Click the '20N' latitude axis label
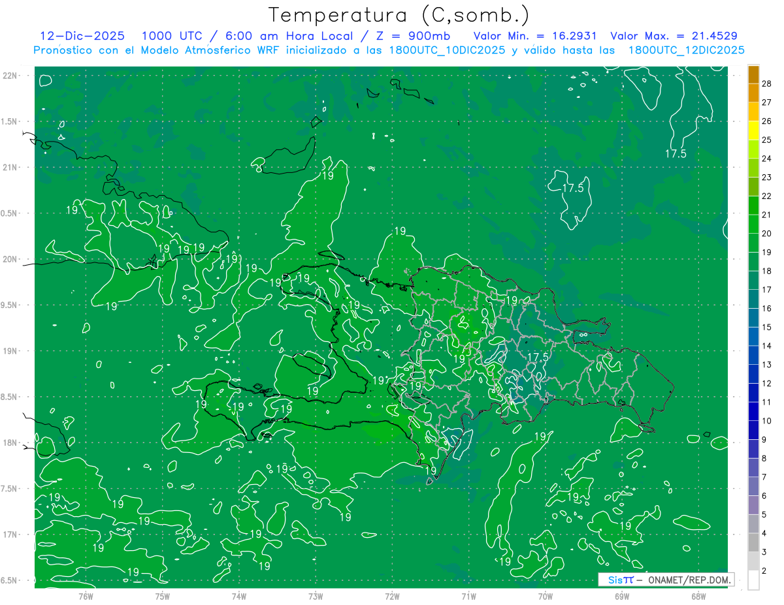The height and width of the screenshot is (605, 784). tap(10, 260)
